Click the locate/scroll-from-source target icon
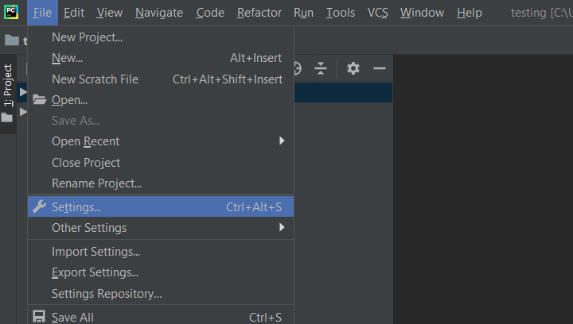This screenshot has width=573, height=324. [297, 68]
